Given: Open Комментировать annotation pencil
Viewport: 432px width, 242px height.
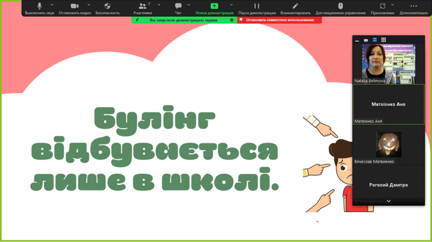Looking at the screenshot, I should coord(296,8).
